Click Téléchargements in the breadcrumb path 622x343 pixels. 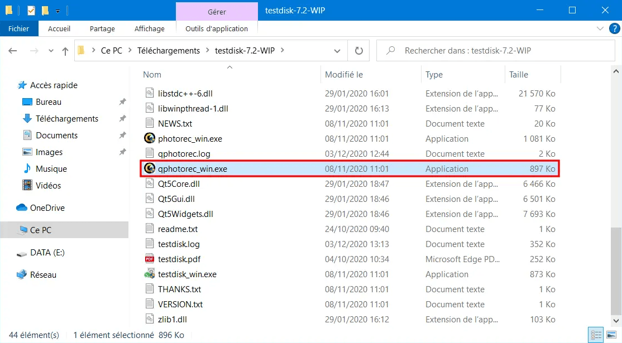point(169,50)
